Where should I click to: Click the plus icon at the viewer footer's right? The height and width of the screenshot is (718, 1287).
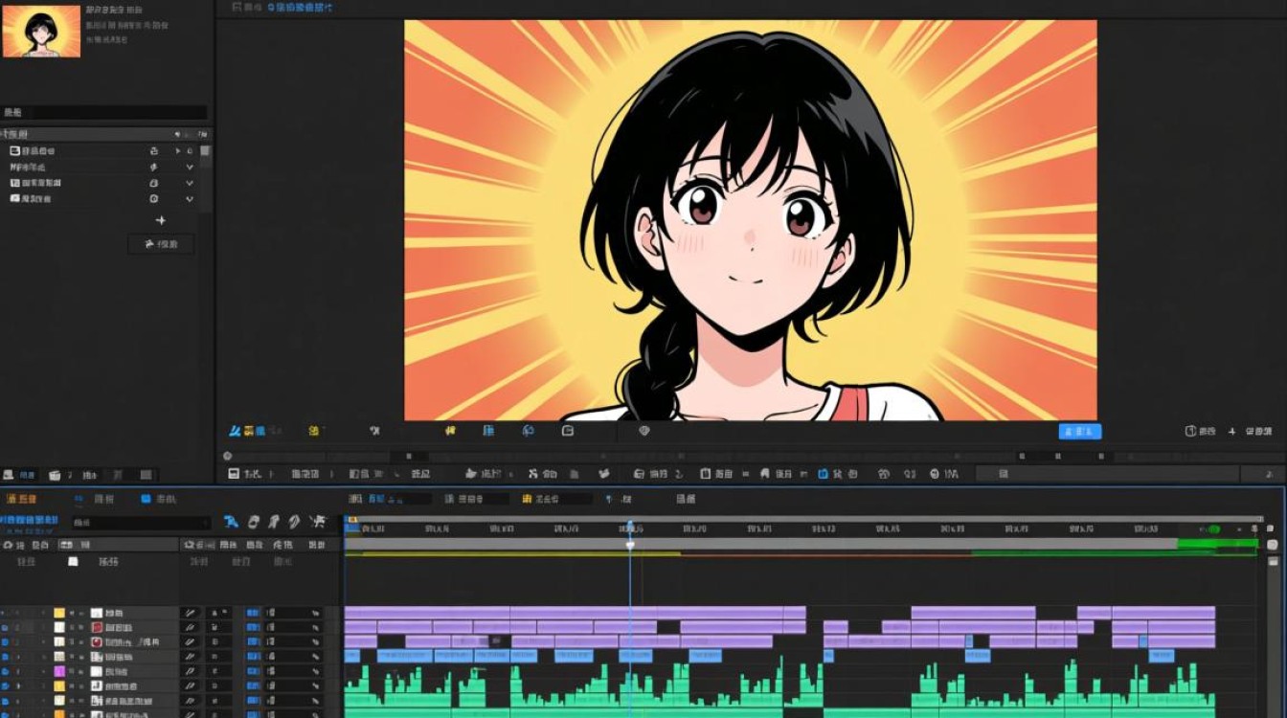click(x=1232, y=432)
